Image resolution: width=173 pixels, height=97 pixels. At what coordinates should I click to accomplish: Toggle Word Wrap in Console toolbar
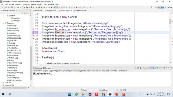pyautogui.click(x=149, y=68)
